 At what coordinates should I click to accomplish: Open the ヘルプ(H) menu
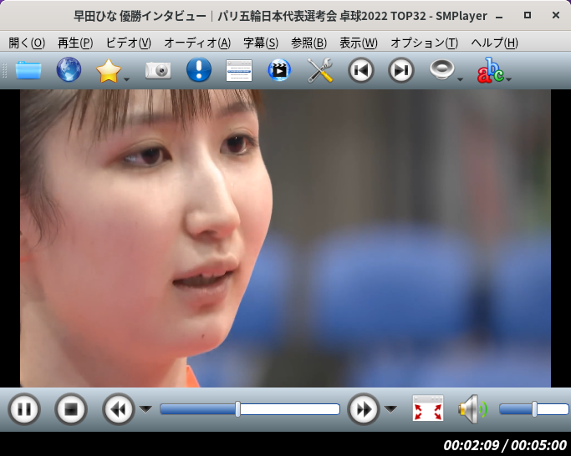coord(494,43)
